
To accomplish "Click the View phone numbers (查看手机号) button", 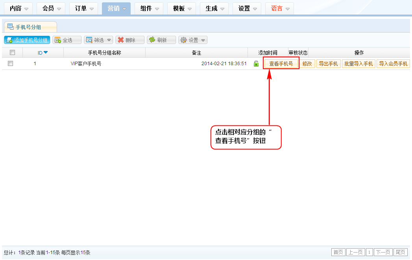I will 281,64.
